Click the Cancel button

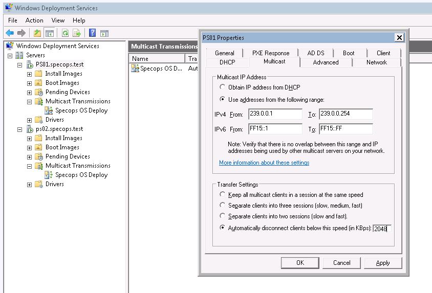point(341,263)
